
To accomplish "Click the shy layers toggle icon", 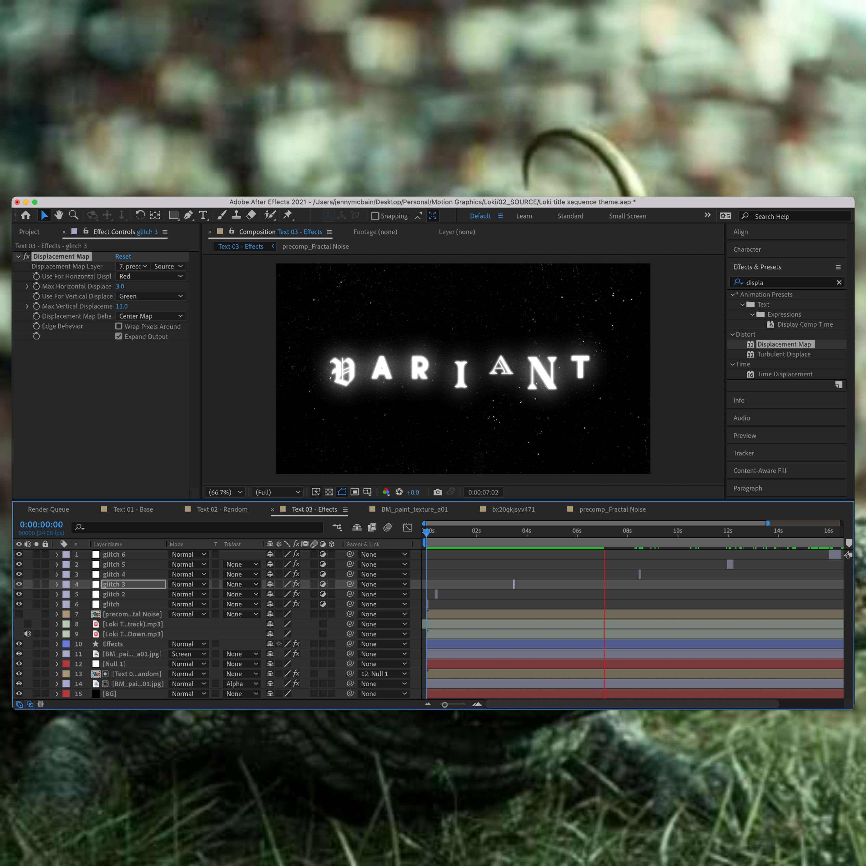I will [x=357, y=528].
